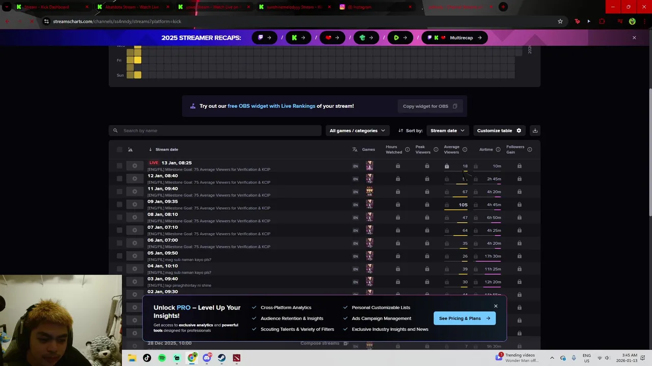652x366 pixels.
Task: Click the airtime value 17h 30m
Action: [493, 256]
